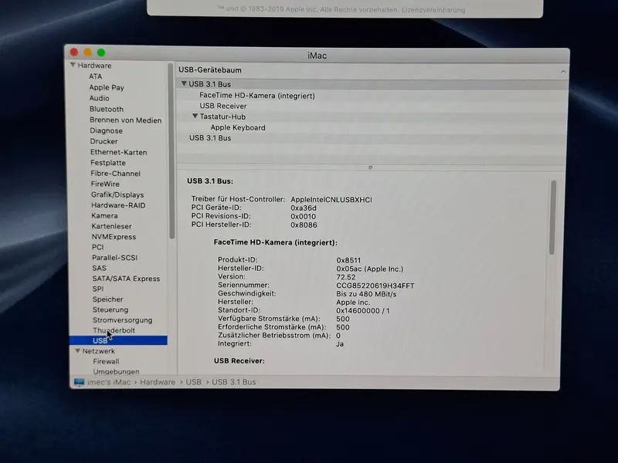Select SAS in the sidebar
This screenshot has height=463, width=618.
pos(100,268)
